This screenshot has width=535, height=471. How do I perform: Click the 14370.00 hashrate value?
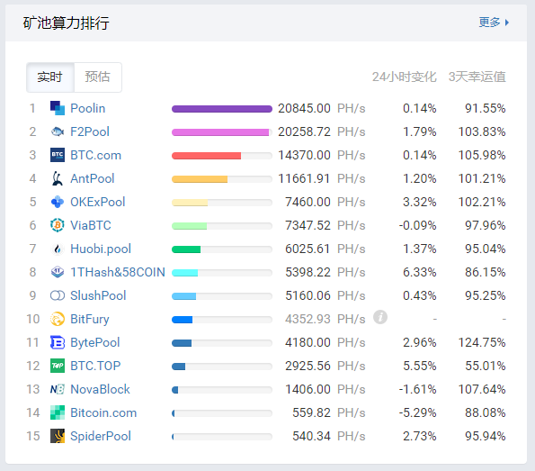tap(304, 155)
